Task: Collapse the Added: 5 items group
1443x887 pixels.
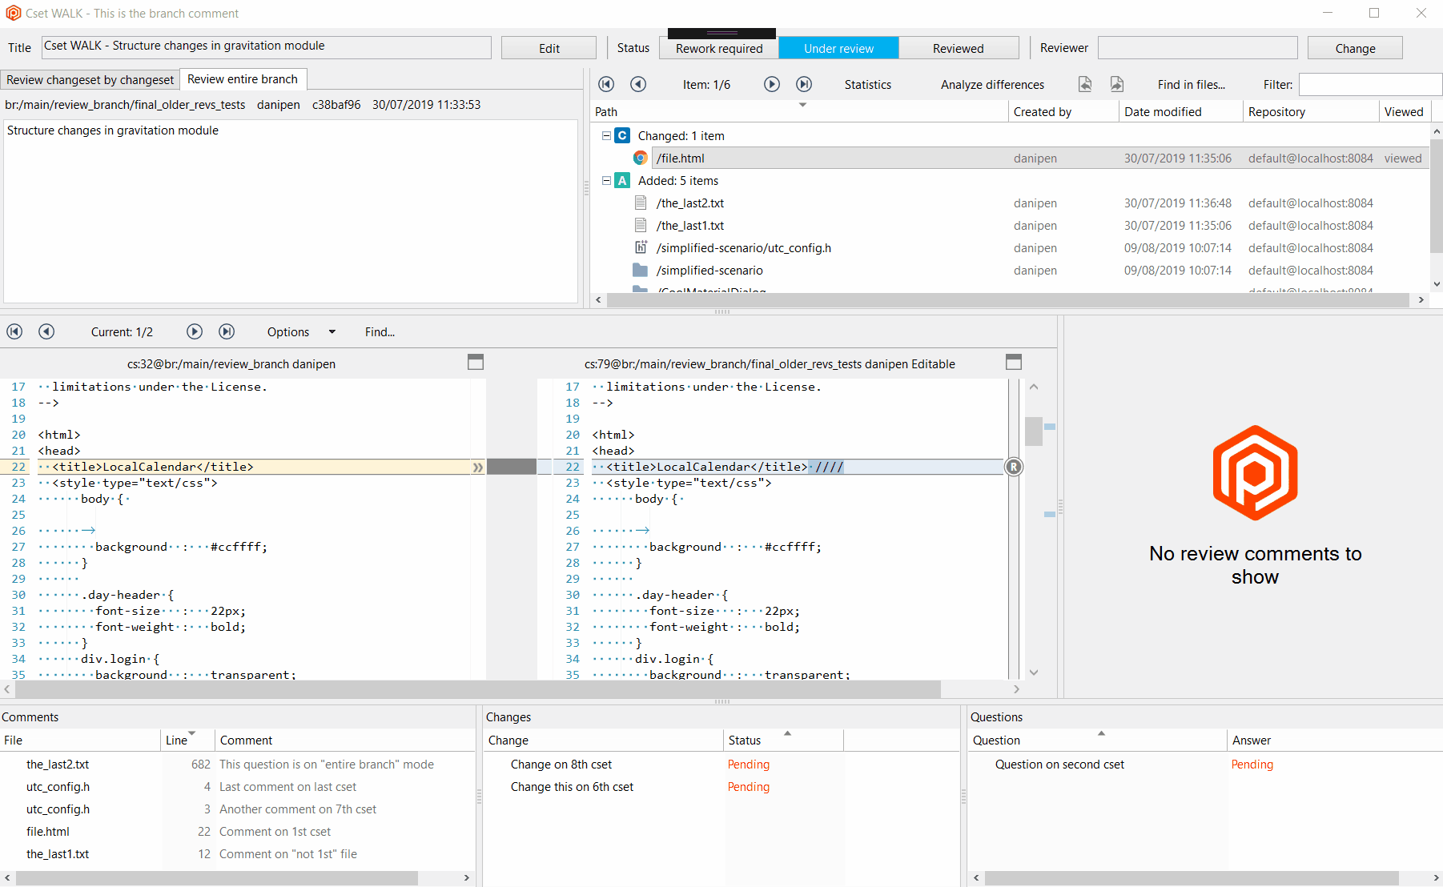Action: [x=605, y=180]
